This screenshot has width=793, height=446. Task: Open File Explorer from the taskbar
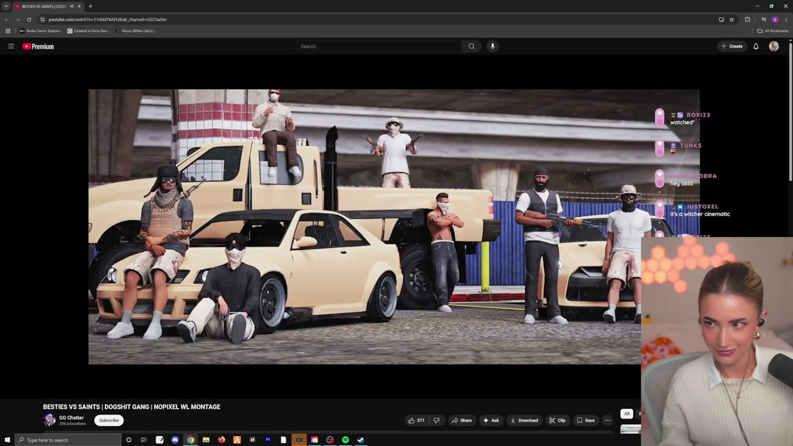tap(206, 440)
